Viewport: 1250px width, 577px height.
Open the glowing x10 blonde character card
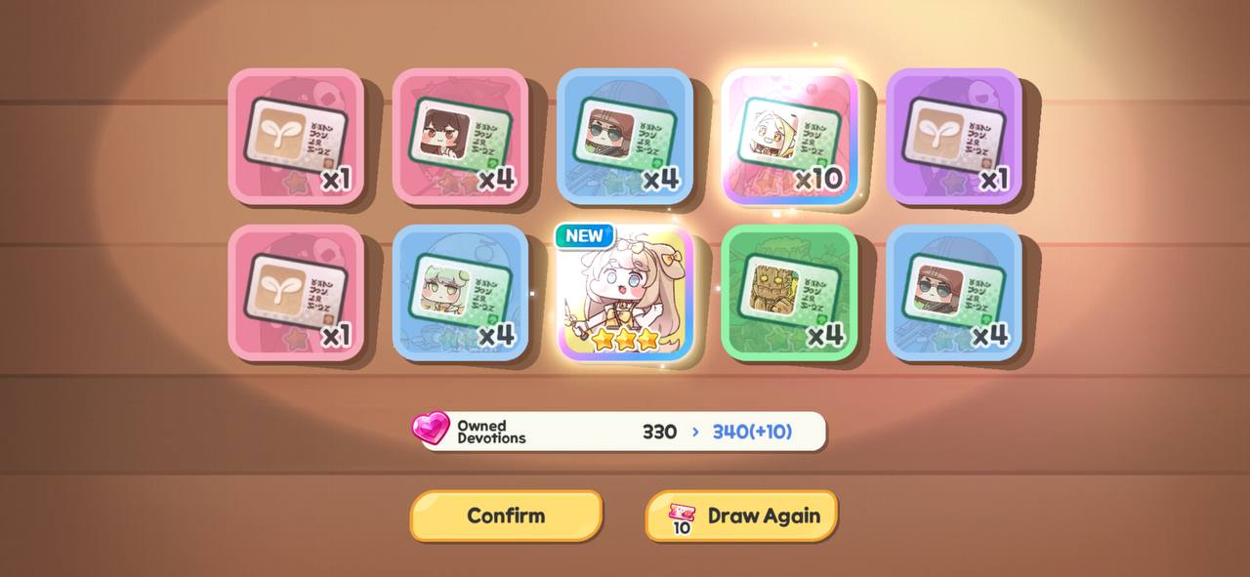point(790,137)
